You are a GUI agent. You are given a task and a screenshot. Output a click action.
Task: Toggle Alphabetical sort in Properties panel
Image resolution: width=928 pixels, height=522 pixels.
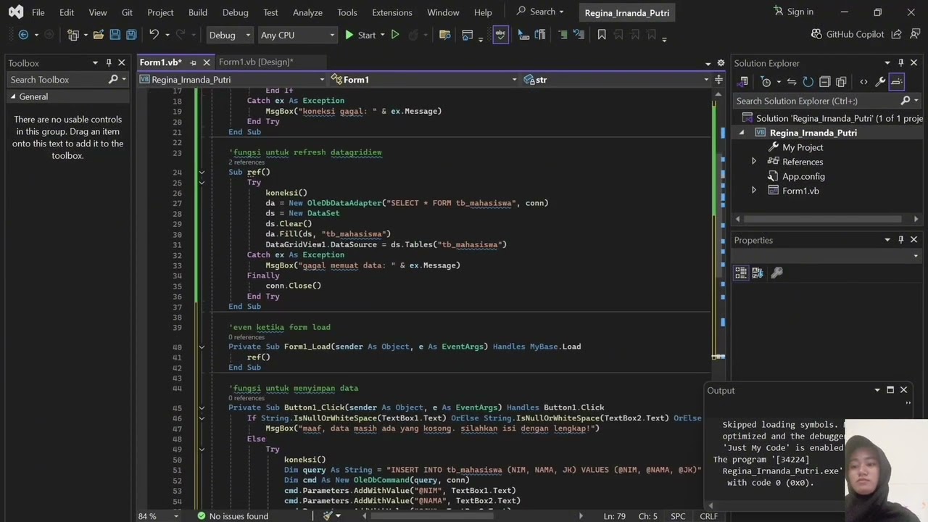click(758, 273)
